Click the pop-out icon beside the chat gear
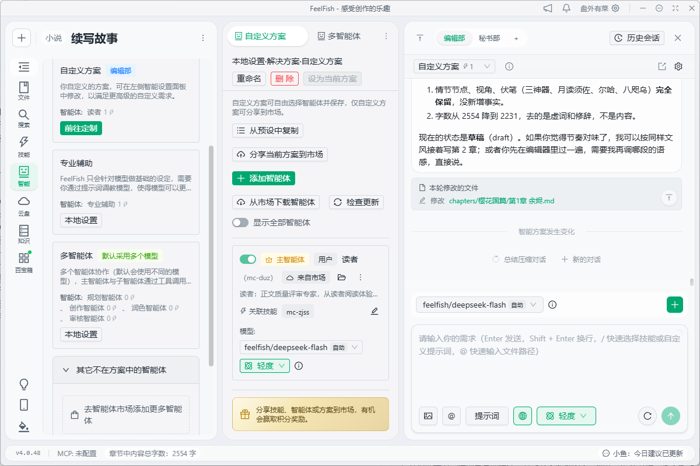Image resolution: width=700 pixels, height=466 pixels. coord(662,66)
